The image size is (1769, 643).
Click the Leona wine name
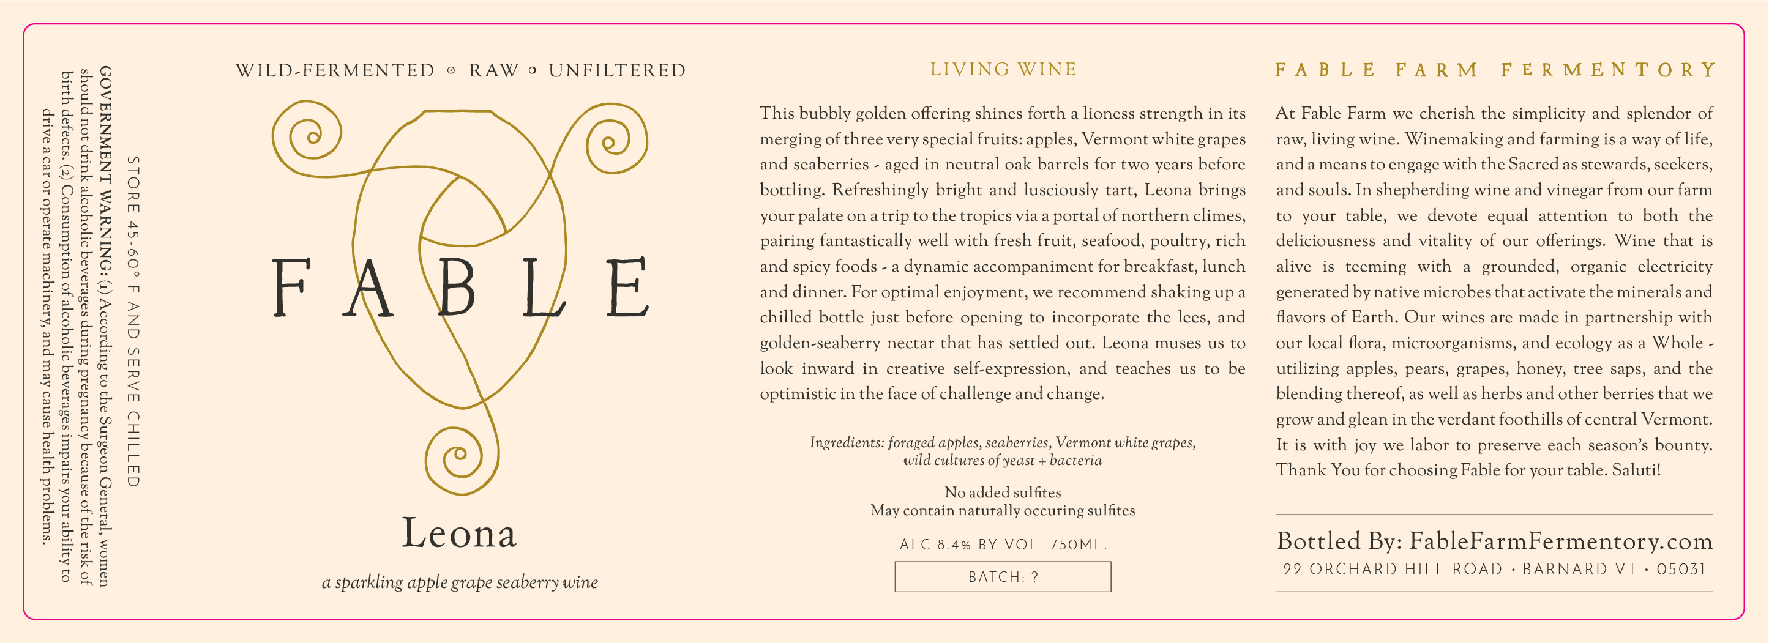(x=458, y=533)
